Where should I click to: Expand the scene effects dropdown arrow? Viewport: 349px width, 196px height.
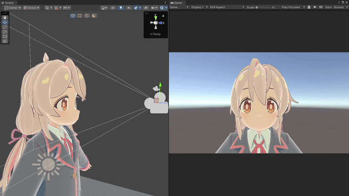pos(140,8)
